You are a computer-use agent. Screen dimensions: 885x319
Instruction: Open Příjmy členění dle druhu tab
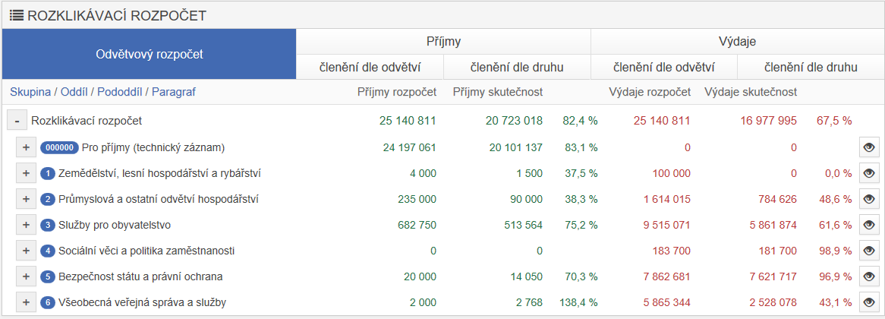pos(517,67)
